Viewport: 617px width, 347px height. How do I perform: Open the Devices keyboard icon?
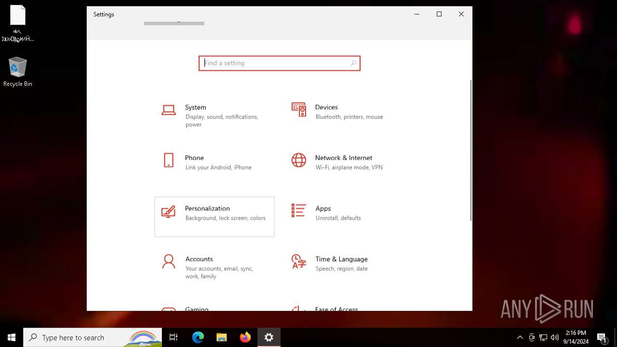[x=299, y=109]
